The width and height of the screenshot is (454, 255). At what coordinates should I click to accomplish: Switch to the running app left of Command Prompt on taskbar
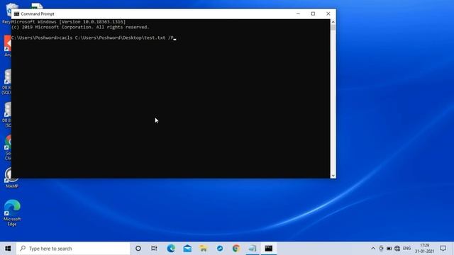coord(253,249)
